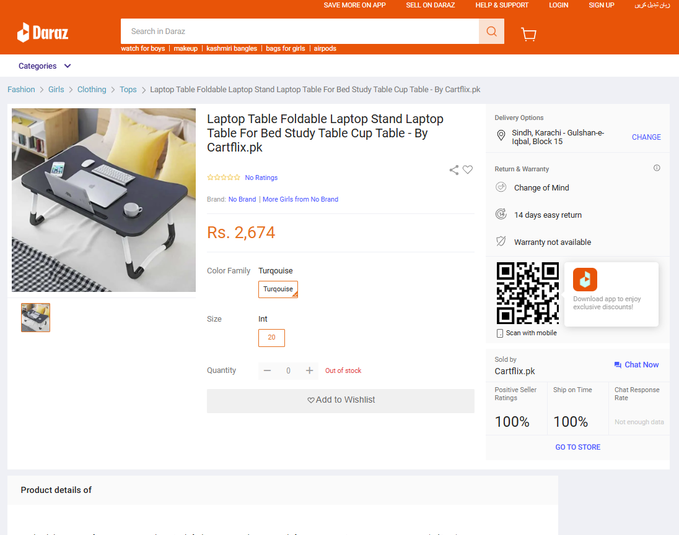679x535 pixels.
Task: Click the QR code image
Action: (528, 293)
